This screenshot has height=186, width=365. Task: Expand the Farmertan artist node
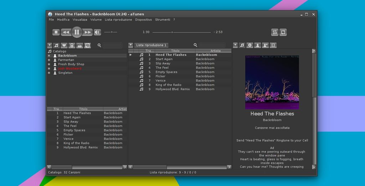49,60
